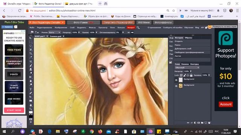Select the Brush tool in toolbar
The height and width of the screenshot is (135, 241).
(x=31, y=65)
